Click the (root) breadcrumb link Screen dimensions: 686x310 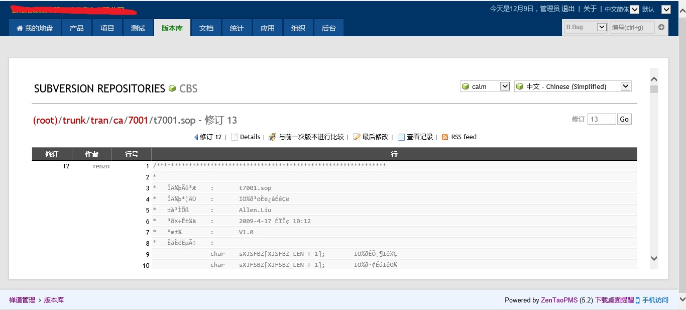[45, 120]
